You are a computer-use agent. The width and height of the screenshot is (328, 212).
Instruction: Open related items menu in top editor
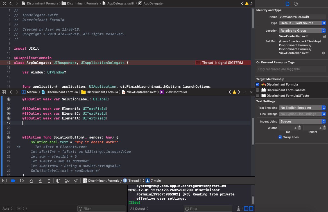4,3
